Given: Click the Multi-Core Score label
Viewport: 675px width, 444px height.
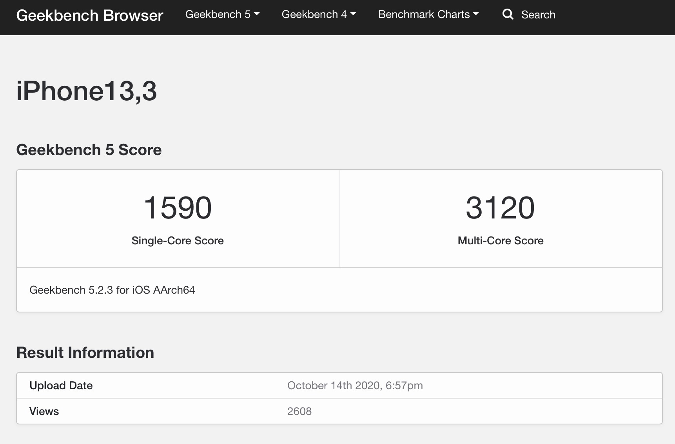Looking at the screenshot, I should 501,240.
